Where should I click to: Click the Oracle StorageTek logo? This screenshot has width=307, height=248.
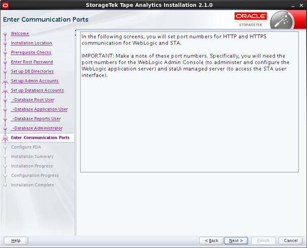click(x=251, y=19)
